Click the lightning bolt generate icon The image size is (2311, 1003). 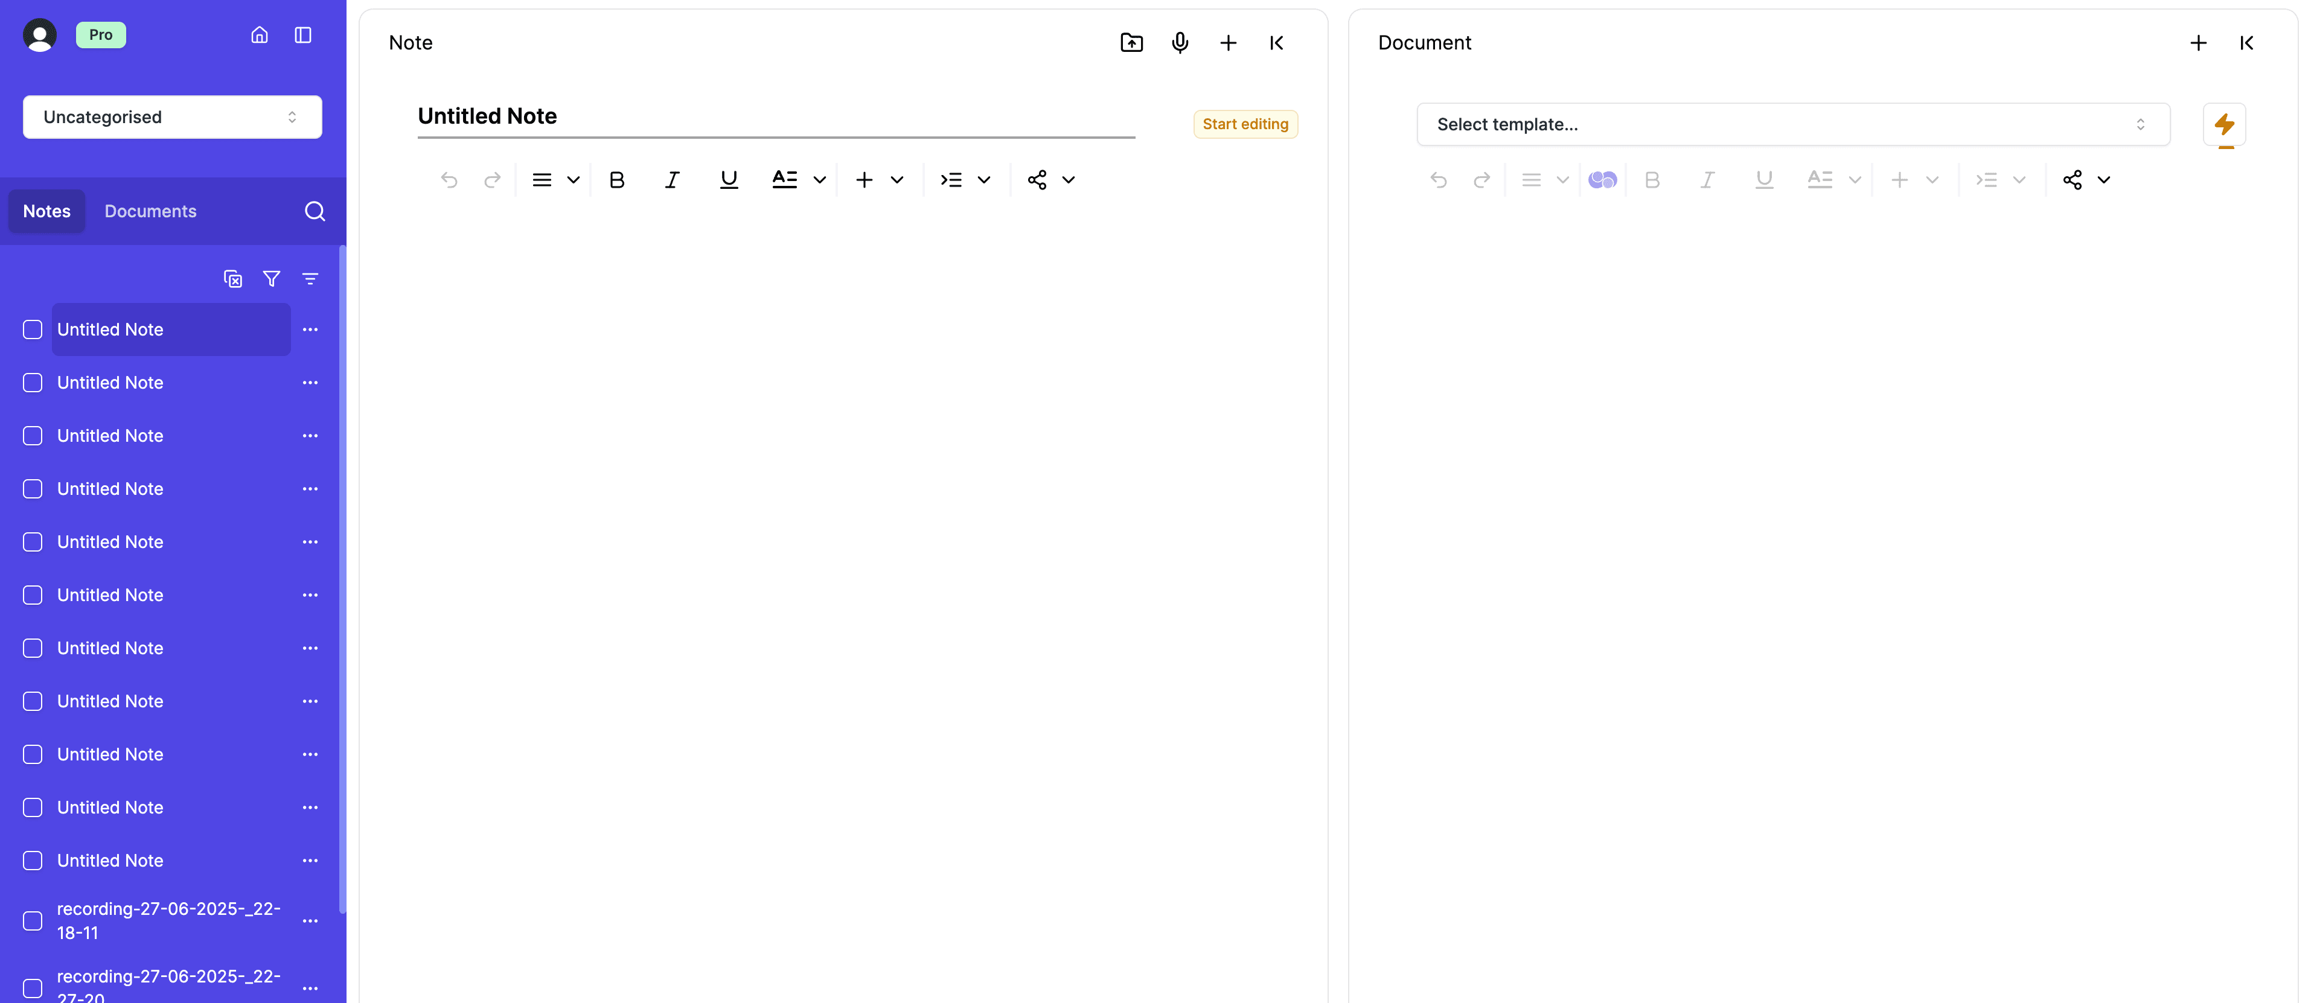click(x=2224, y=124)
